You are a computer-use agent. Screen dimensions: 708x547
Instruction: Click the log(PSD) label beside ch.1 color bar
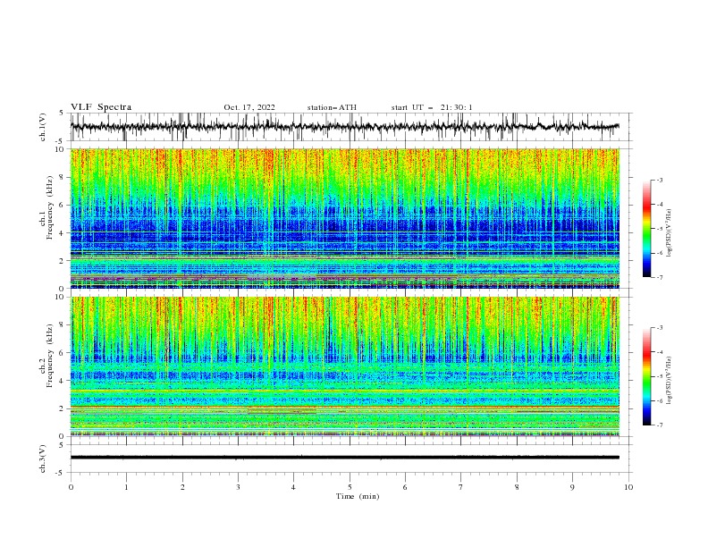point(670,233)
